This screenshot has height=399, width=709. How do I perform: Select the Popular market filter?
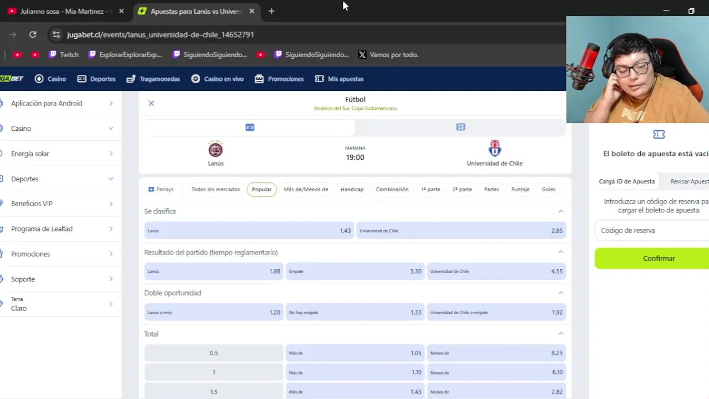pos(261,190)
